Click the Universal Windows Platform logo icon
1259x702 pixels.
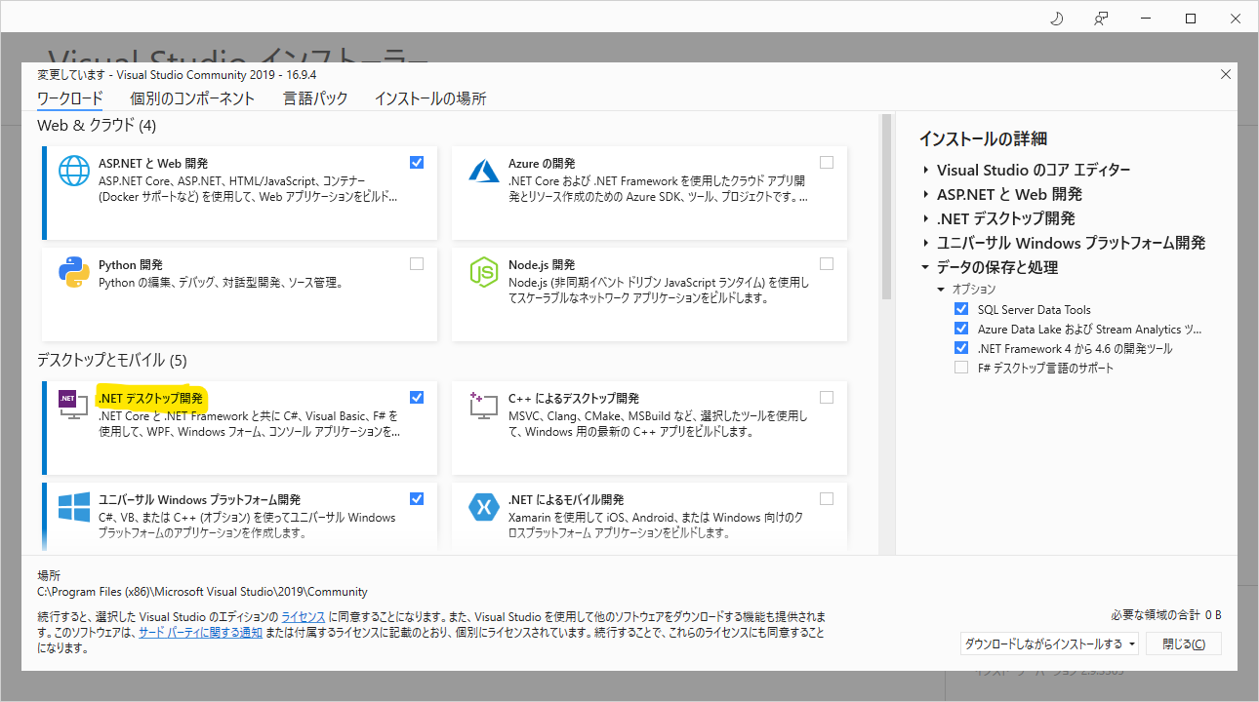point(73,507)
